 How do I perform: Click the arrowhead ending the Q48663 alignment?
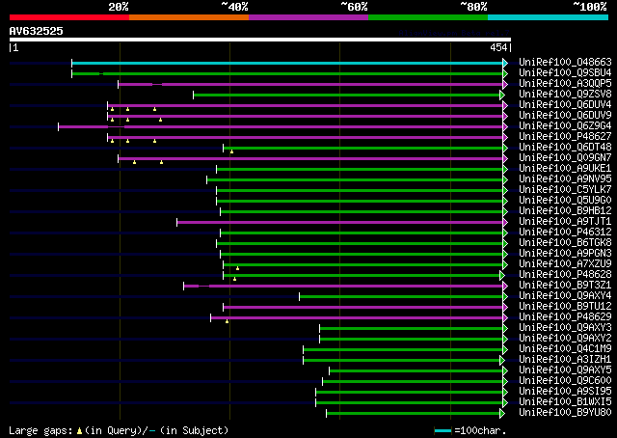[505, 63]
